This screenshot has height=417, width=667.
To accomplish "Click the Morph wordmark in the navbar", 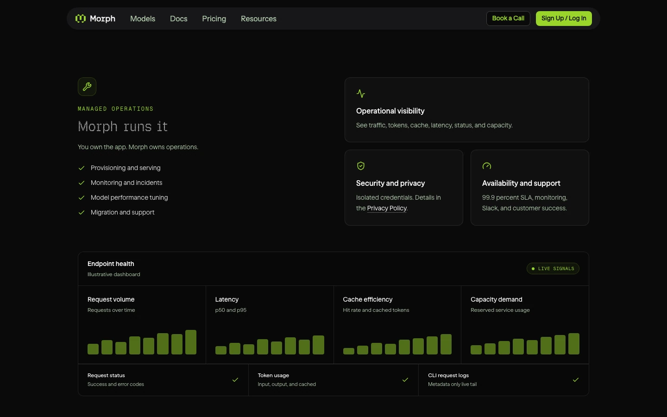I will [x=102, y=19].
